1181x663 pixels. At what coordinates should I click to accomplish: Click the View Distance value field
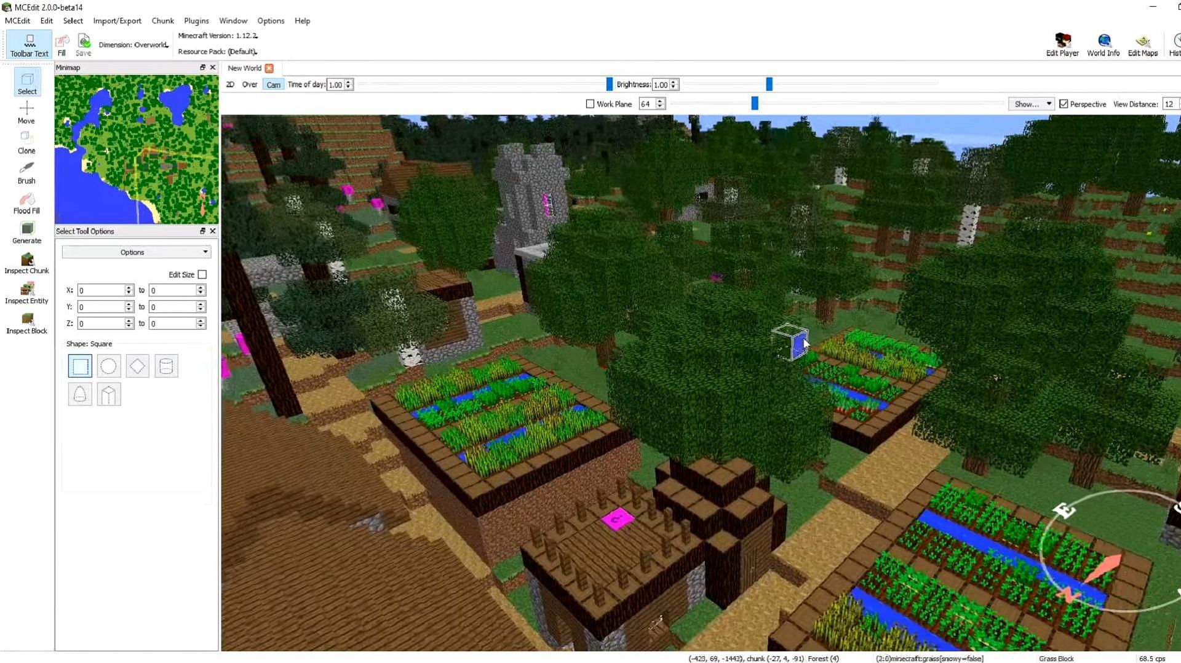(x=1171, y=104)
